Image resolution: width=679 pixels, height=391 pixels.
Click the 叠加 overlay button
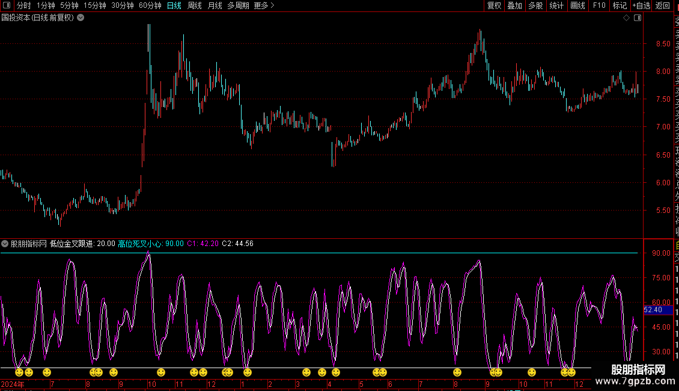pyautogui.click(x=515, y=5)
